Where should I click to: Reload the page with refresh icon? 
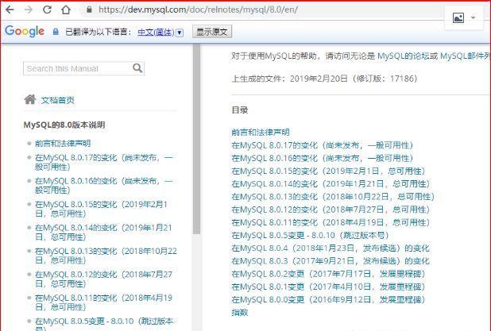(47, 10)
